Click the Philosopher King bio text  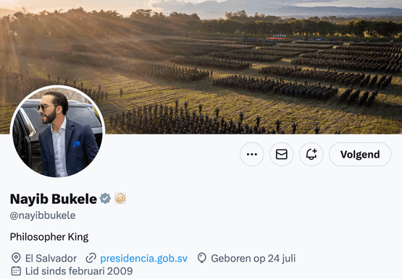(x=49, y=237)
